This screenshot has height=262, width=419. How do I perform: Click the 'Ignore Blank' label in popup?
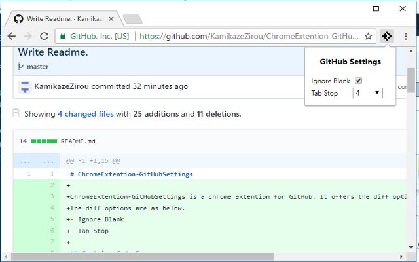coord(331,81)
